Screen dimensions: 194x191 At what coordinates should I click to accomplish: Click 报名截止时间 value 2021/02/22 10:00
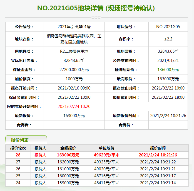coord(168,88)
